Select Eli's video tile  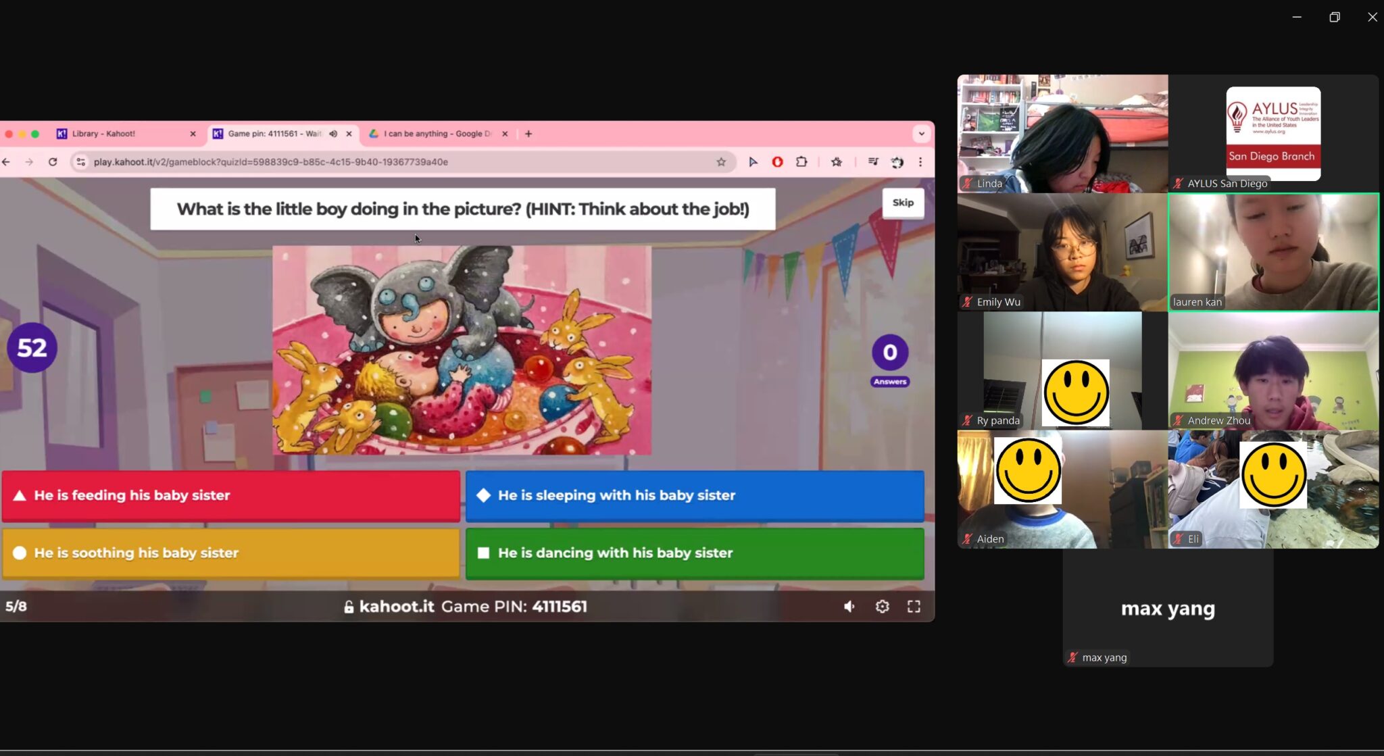tap(1273, 489)
